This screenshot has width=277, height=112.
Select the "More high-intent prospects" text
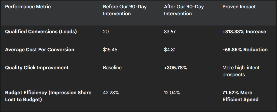pos(241,71)
